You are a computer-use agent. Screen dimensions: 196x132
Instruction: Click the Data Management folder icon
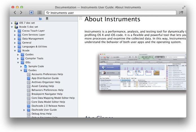coord(19,39)
